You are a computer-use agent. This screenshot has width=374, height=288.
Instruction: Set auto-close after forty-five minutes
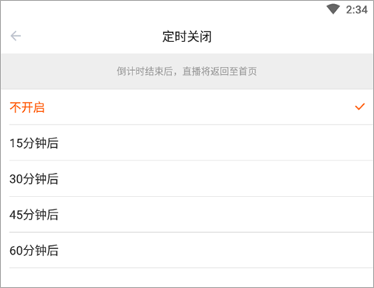tap(187, 215)
